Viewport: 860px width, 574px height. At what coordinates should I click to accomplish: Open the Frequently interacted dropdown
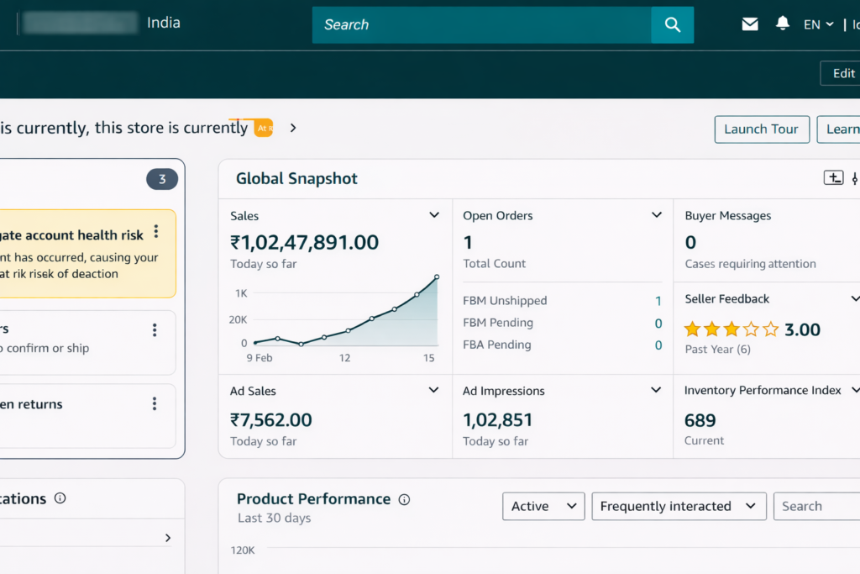click(679, 506)
